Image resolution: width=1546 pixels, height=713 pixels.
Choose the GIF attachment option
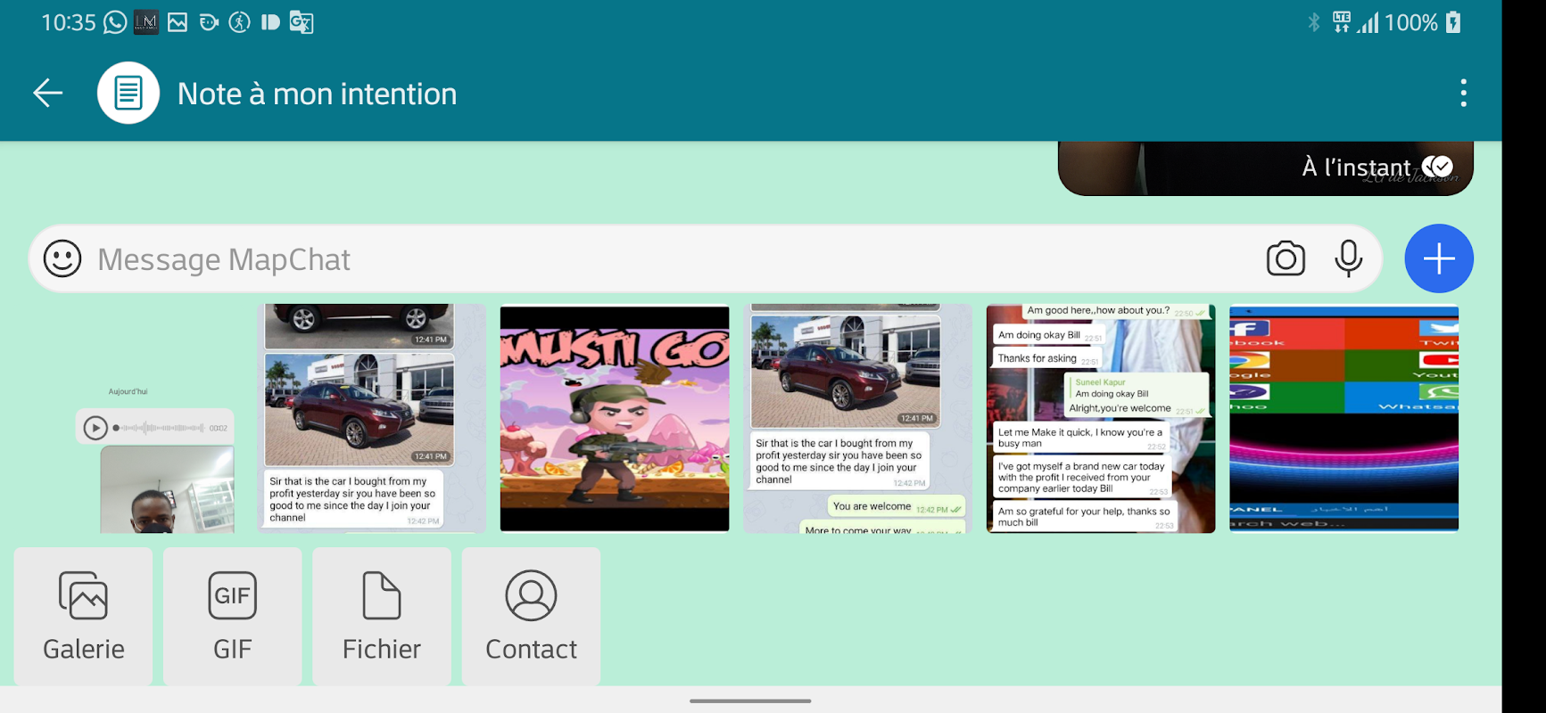(233, 617)
